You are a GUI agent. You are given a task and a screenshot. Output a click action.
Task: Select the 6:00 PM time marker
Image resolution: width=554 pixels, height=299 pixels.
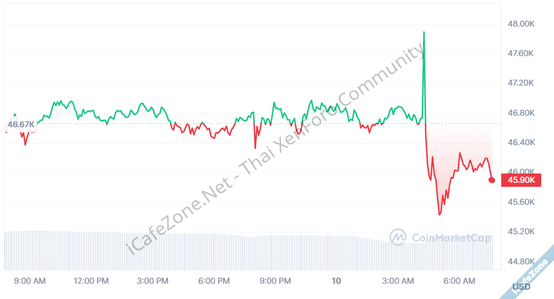pos(214,281)
